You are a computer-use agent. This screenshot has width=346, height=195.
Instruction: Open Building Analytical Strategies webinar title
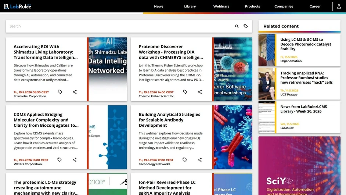[169, 120]
